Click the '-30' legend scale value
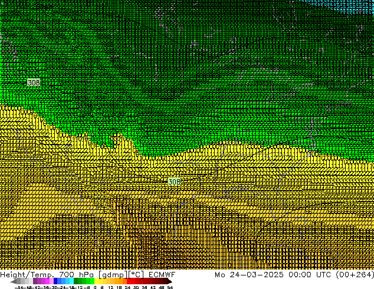The height and width of the screenshot is (289, 374). [x=53, y=288]
